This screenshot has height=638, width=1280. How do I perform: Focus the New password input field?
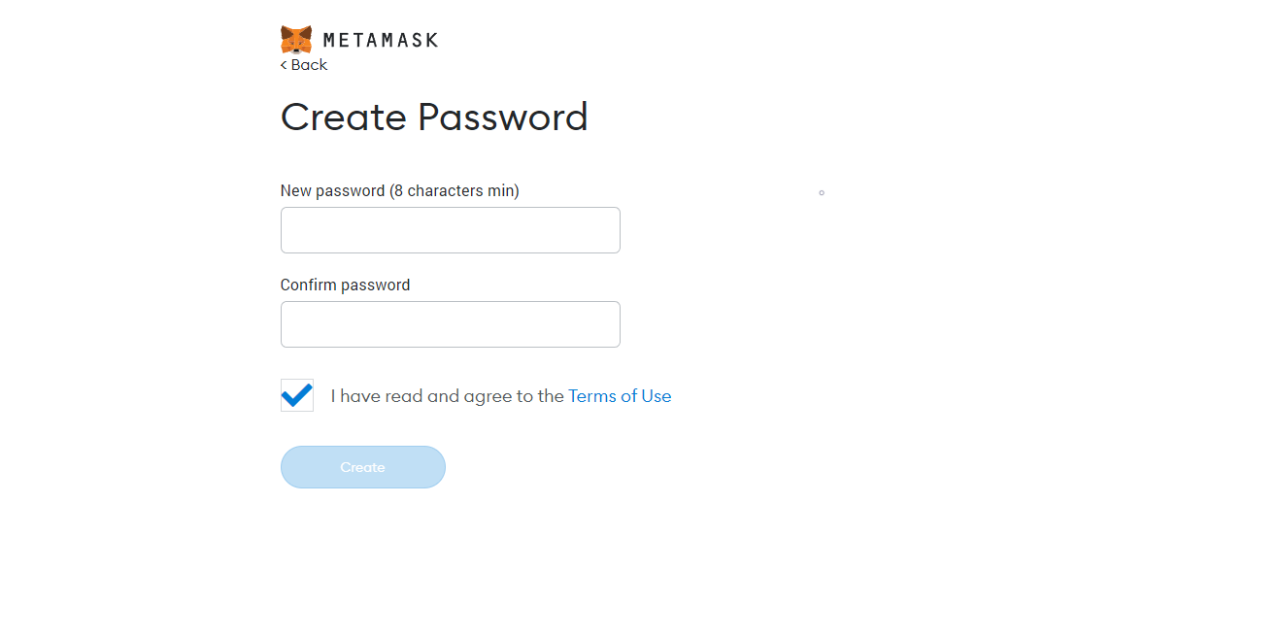[450, 230]
